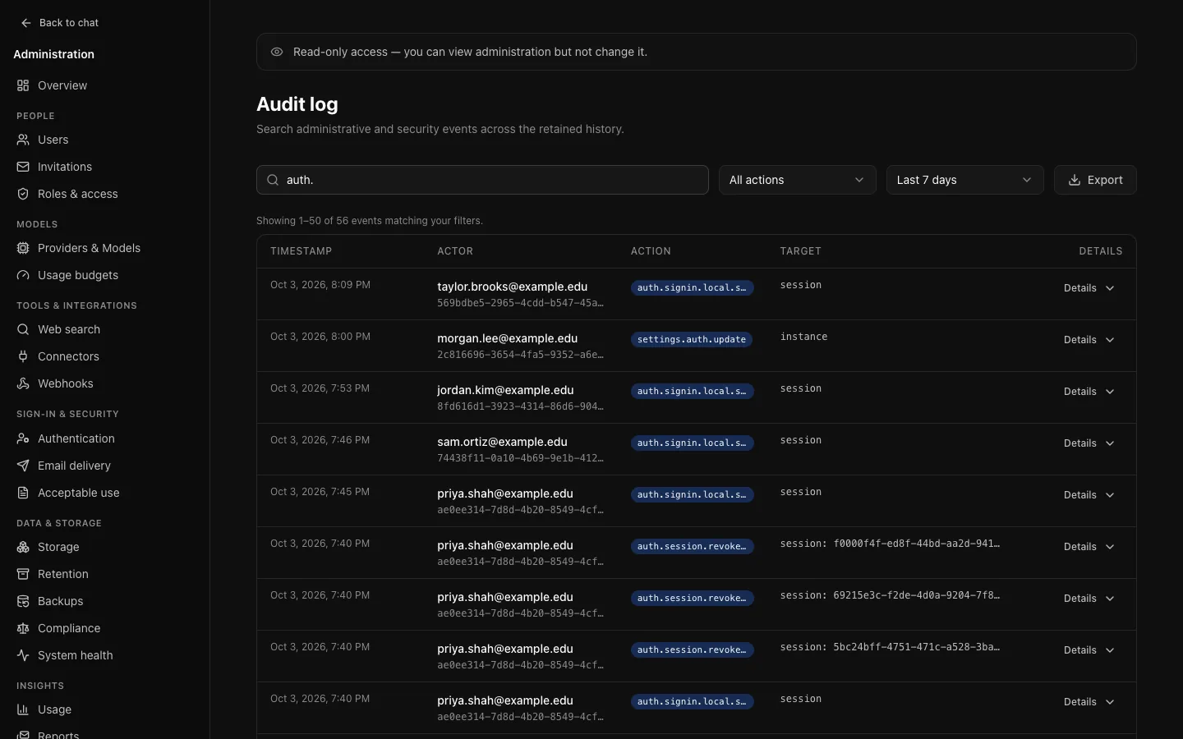
Task: Expand Details for the 7:45 PM priya.shah event
Action: 1089,495
